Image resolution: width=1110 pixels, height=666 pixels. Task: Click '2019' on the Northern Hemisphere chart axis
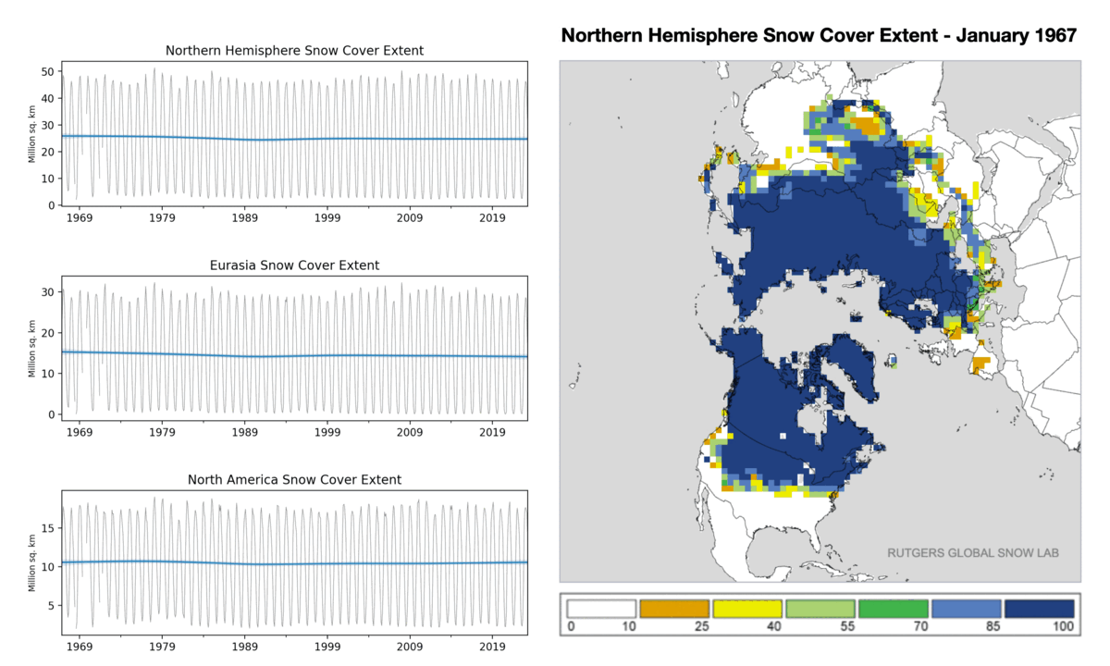pos(492,217)
